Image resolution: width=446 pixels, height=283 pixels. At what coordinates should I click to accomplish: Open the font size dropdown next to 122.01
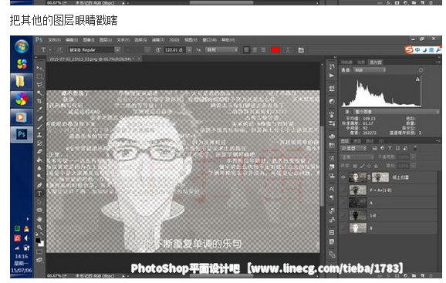(x=190, y=50)
